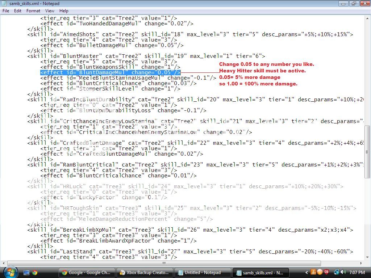
Task: Switch to Xbox Backup Creator taskbar button
Action: tap(145, 273)
